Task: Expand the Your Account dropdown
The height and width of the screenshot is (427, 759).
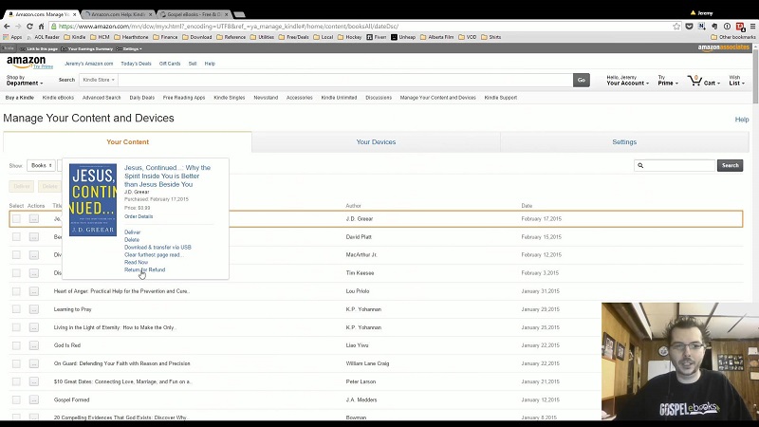Action: coord(627,81)
